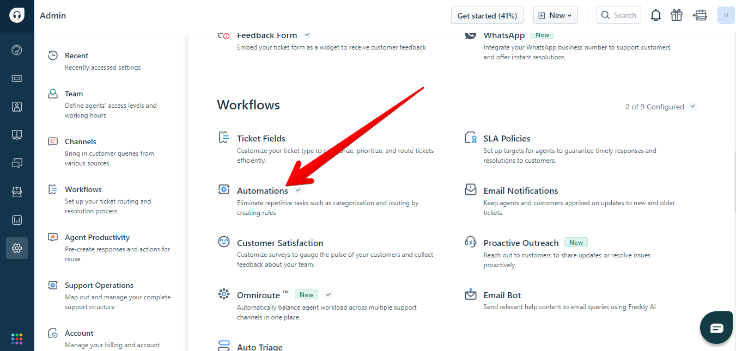Click the Workflows section heading

coord(248,105)
